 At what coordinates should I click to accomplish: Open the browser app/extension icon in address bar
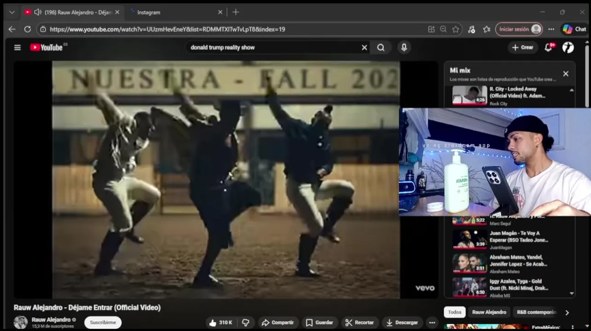click(x=431, y=29)
